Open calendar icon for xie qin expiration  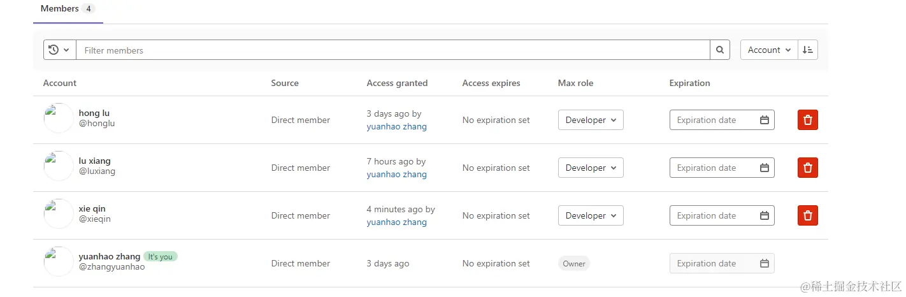pos(765,215)
